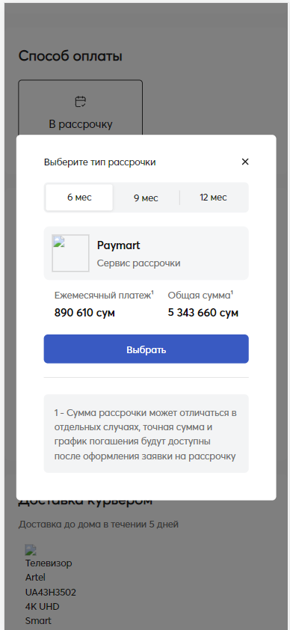The width and height of the screenshot is (290, 630).
Task: Confirm with the Выбрать button
Action: point(146,349)
